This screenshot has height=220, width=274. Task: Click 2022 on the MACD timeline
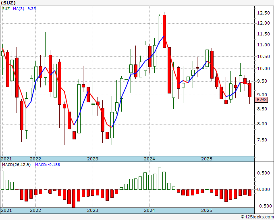(x=35, y=210)
